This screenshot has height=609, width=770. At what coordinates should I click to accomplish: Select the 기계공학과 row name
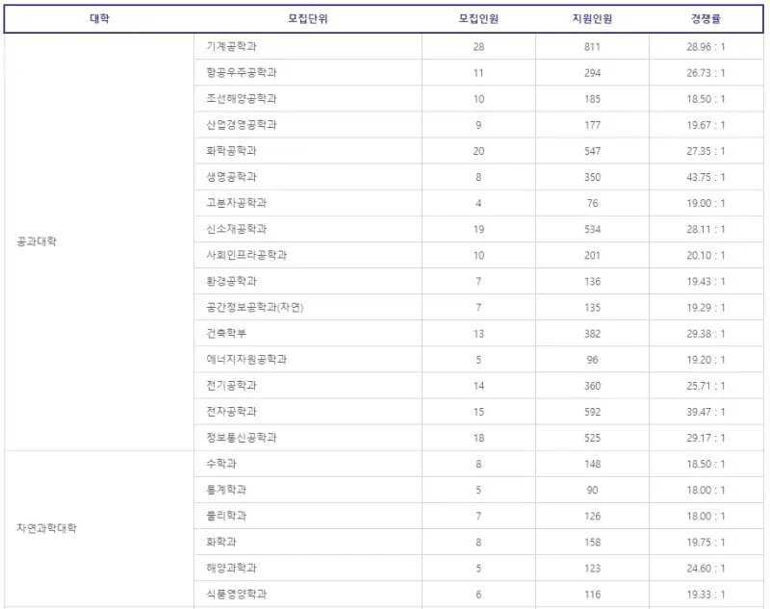pyautogui.click(x=232, y=46)
